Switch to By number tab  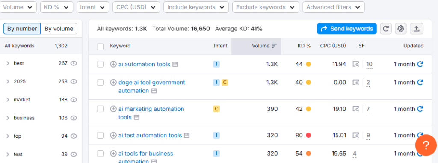point(22,29)
